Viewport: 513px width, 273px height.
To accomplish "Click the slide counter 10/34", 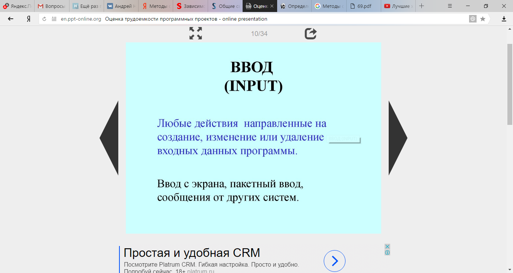I will pos(259,34).
